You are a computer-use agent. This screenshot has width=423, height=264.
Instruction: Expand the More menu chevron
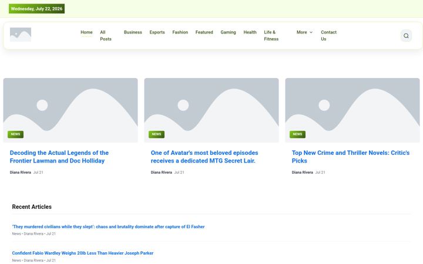(x=311, y=32)
